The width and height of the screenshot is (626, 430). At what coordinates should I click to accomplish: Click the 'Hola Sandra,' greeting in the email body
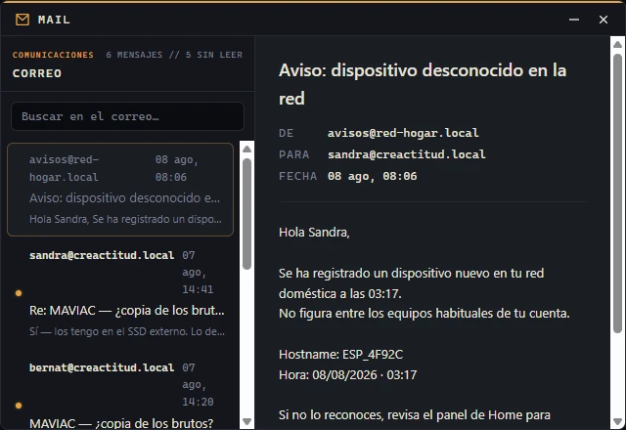314,233
